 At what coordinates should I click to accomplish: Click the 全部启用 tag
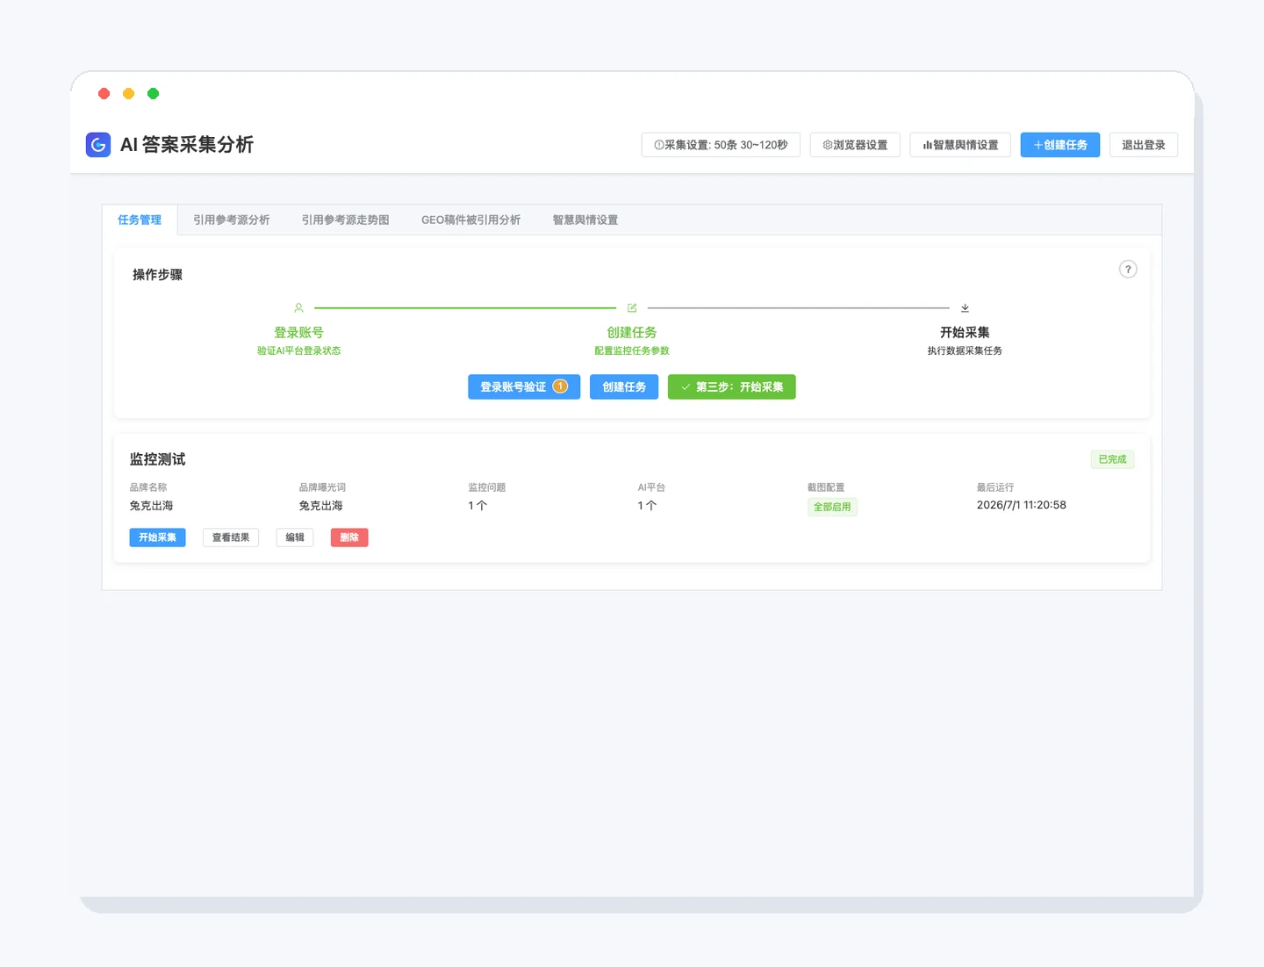832,507
